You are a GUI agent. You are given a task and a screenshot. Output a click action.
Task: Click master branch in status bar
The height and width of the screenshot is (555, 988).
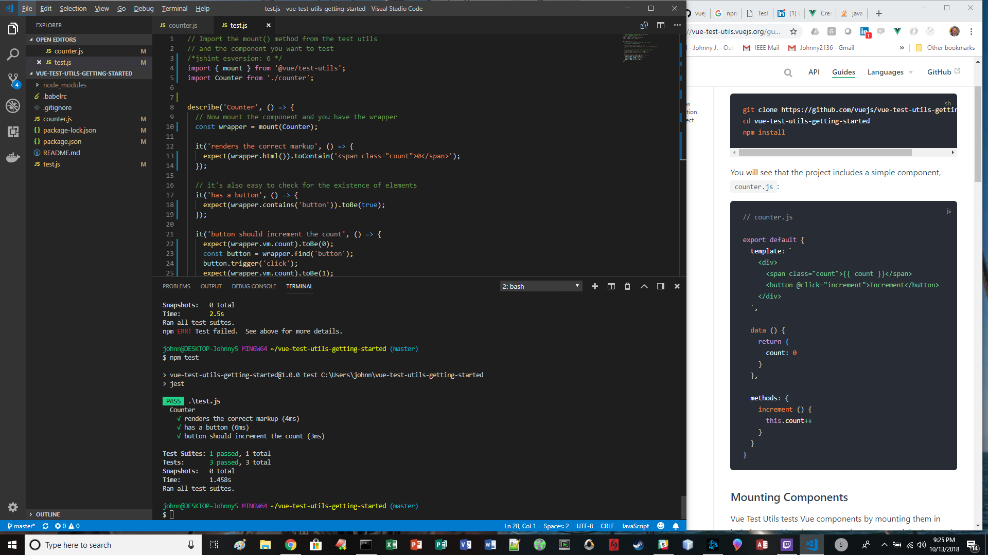coord(21,526)
